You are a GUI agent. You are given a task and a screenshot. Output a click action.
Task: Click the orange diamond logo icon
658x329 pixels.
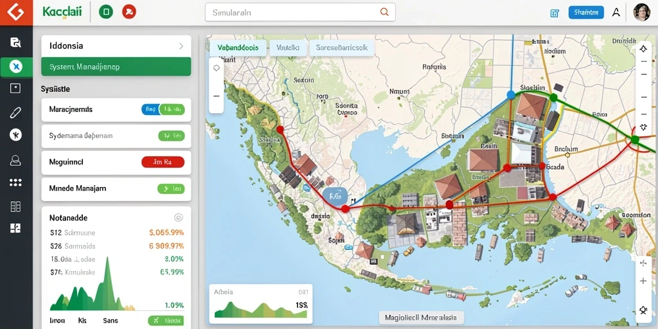[x=16, y=12]
